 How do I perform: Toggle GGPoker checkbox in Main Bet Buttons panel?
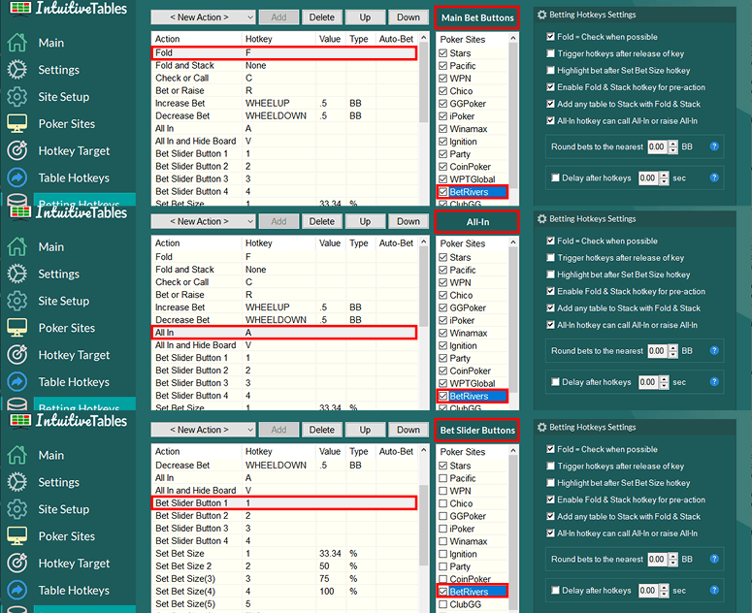(443, 104)
